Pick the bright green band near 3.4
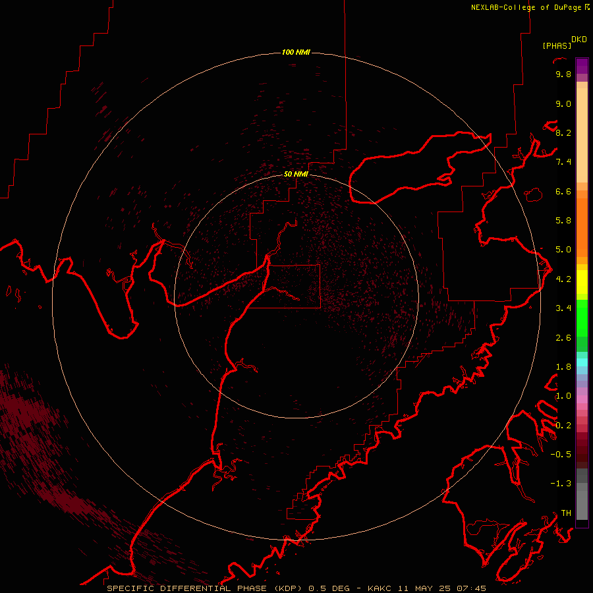593x593 pixels. (582, 318)
